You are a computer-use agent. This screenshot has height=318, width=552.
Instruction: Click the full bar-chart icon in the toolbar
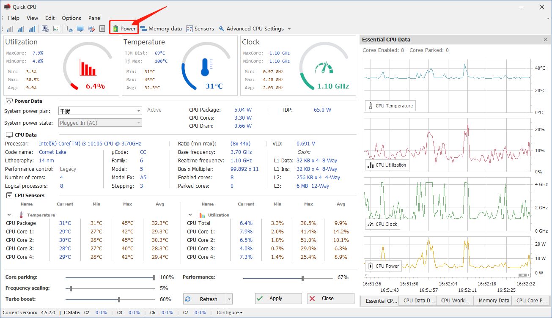[x=32, y=29]
